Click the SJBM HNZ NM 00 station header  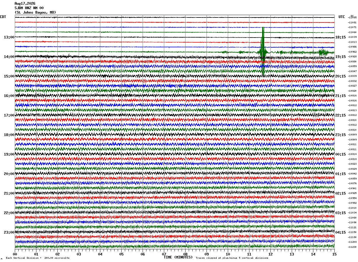point(29,8)
